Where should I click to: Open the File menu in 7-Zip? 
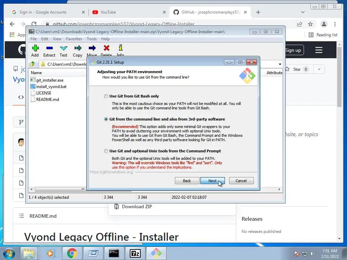pos(34,39)
